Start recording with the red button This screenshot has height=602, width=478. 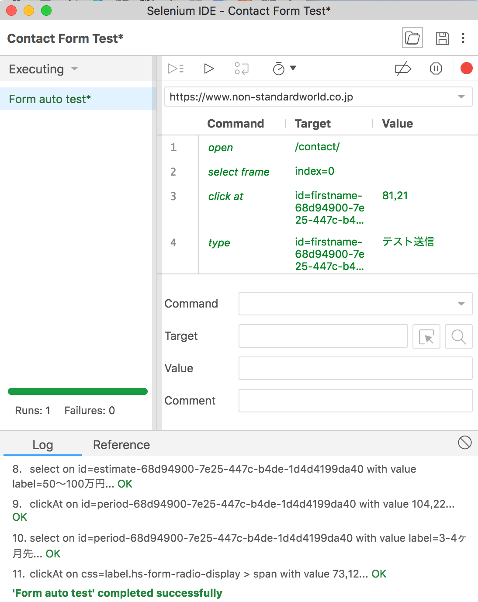pos(467,69)
